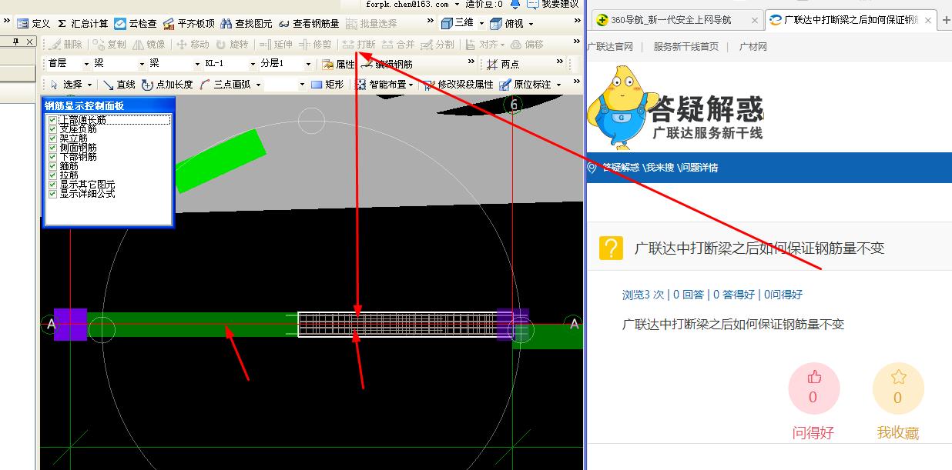Uncheck 侧面钢筋 checkbox
The height and width of the screenshot is (470, 952).
point(52,148)
